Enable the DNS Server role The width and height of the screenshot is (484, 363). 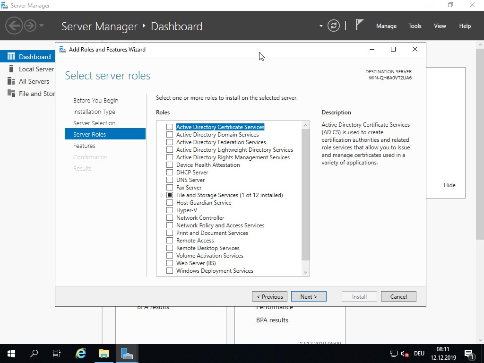coord(170,180)
